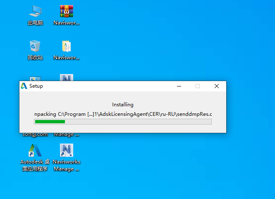
Task: Close the Setup window
Action: coord(217,86)
